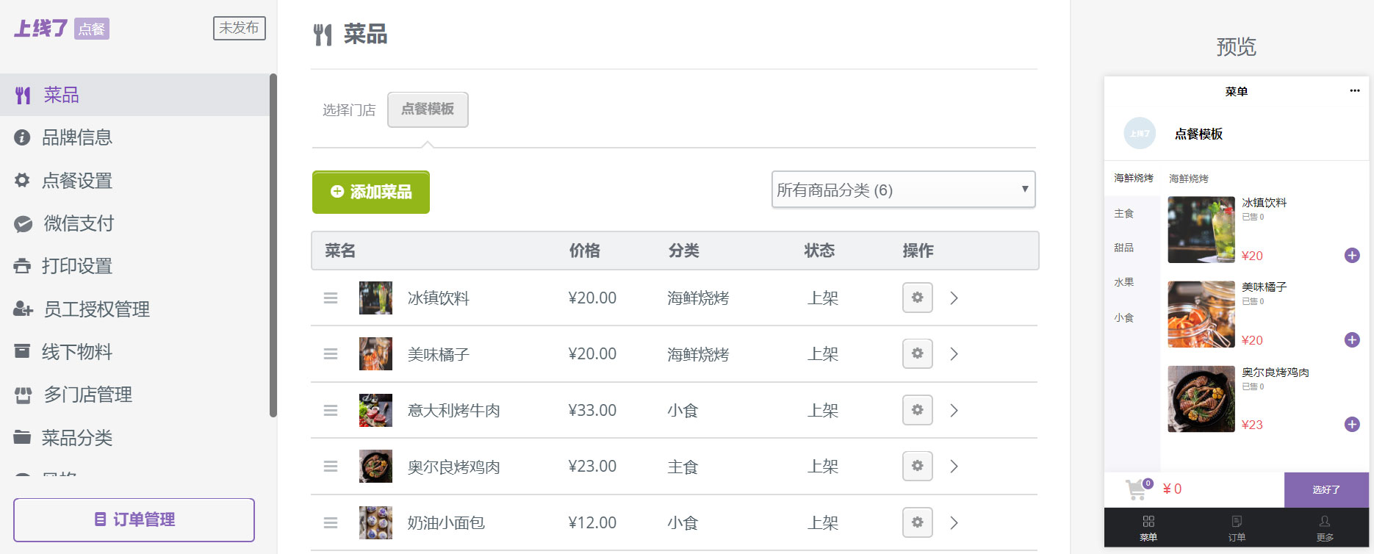Click gear icon for 意大利烤牛肉 row

click(917, 410)
